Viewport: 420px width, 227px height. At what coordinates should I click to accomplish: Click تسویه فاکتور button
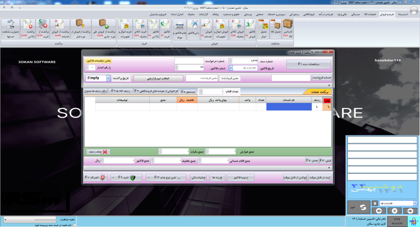tap(240, 178)
